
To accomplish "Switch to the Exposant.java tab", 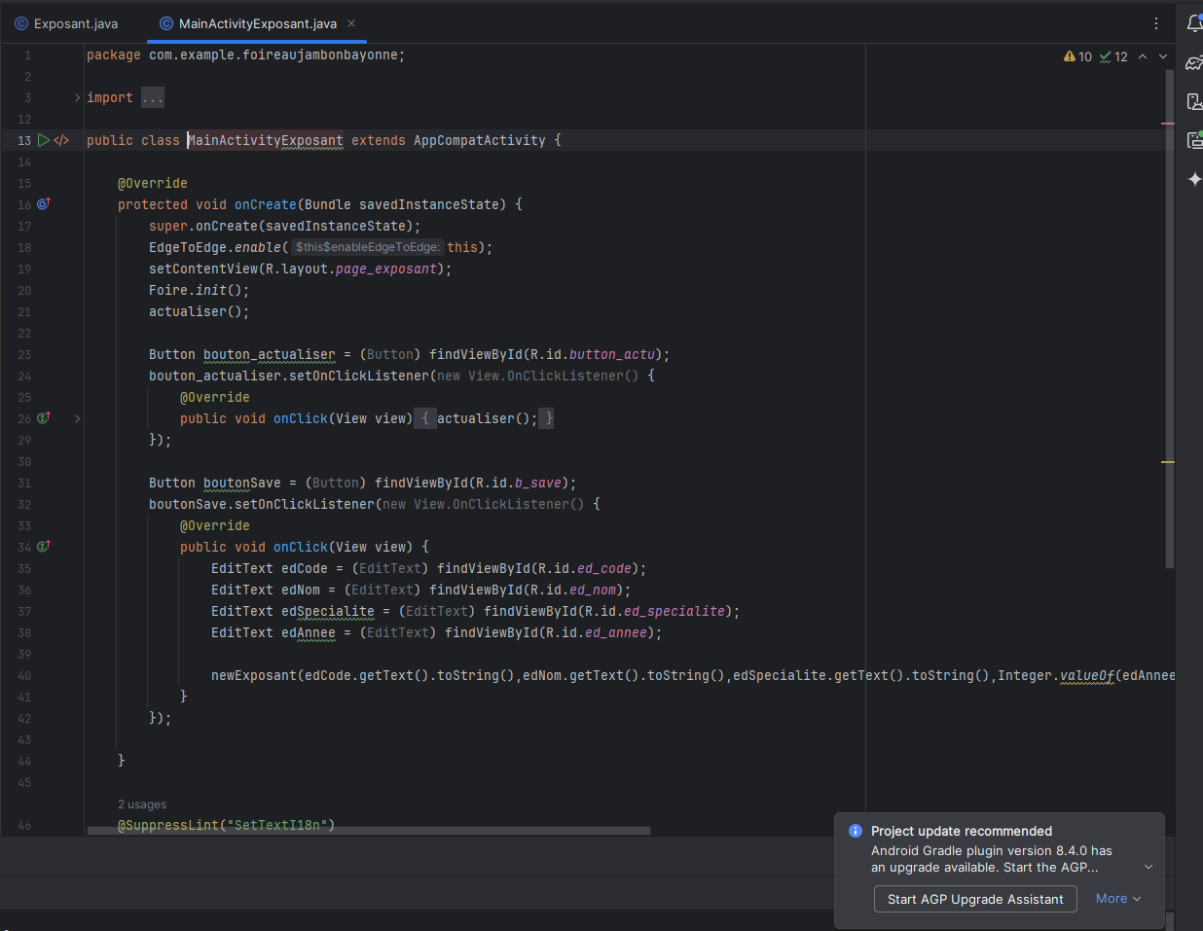I will pyautogui.click(x=75, y=23).
